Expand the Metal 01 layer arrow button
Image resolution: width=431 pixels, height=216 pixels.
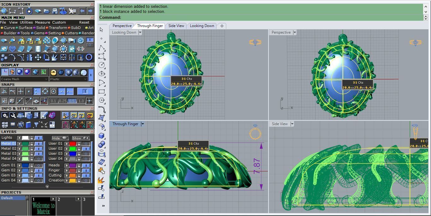tap(20, 143)
